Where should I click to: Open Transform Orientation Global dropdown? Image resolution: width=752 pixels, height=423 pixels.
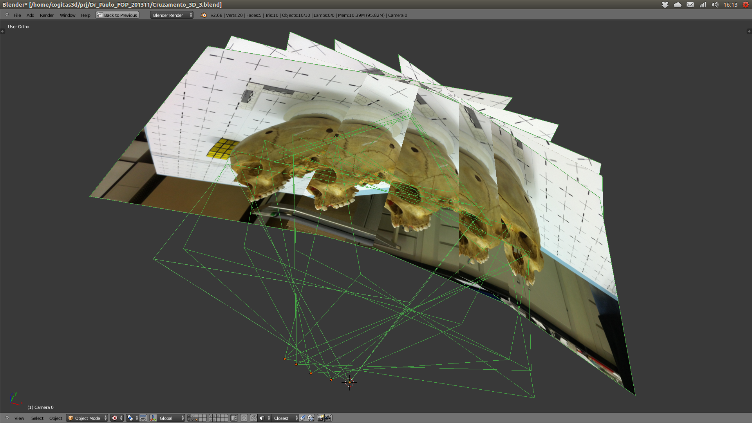click(171, 418)
